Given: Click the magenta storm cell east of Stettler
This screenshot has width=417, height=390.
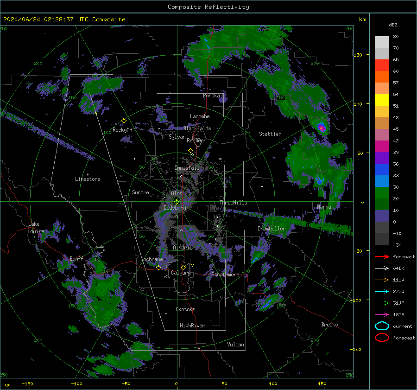Looking at the screenshot, I should pyautogui.click(x=322, y=128).
